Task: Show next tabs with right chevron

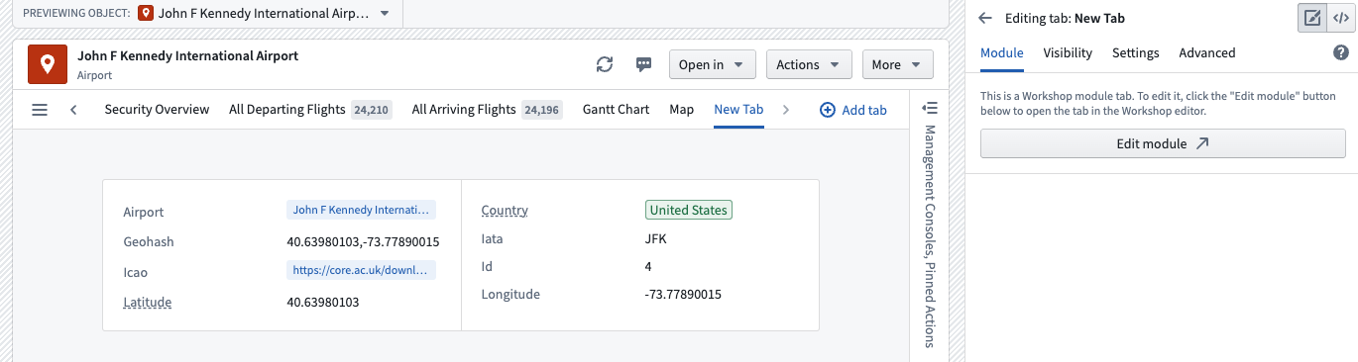Action: [x=786, y=110]
